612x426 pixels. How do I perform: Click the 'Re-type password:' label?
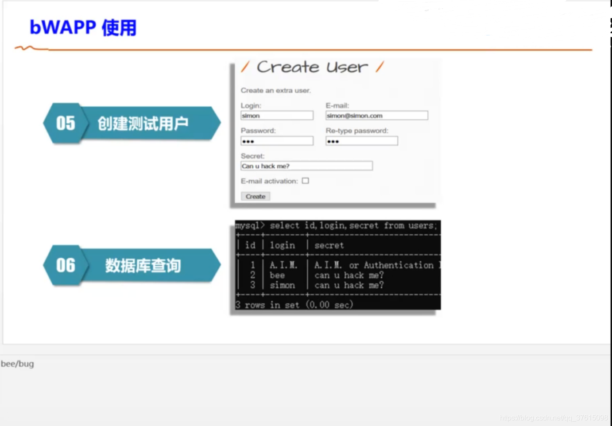(x=357, y=131)
